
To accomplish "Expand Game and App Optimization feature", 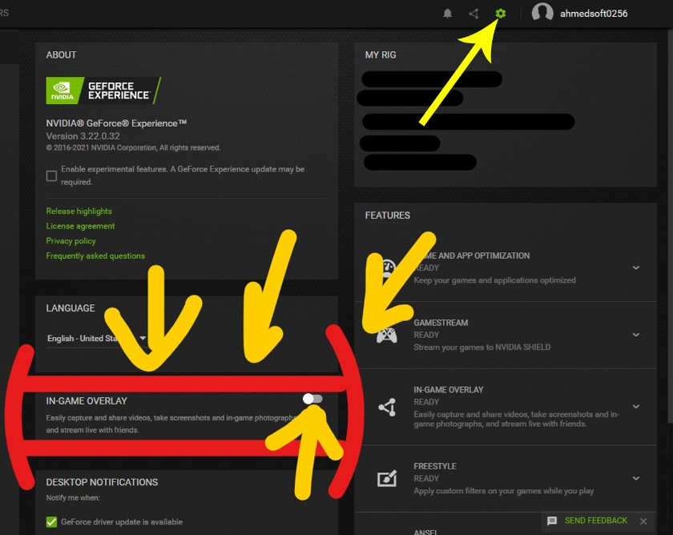I will pos(636,267).
